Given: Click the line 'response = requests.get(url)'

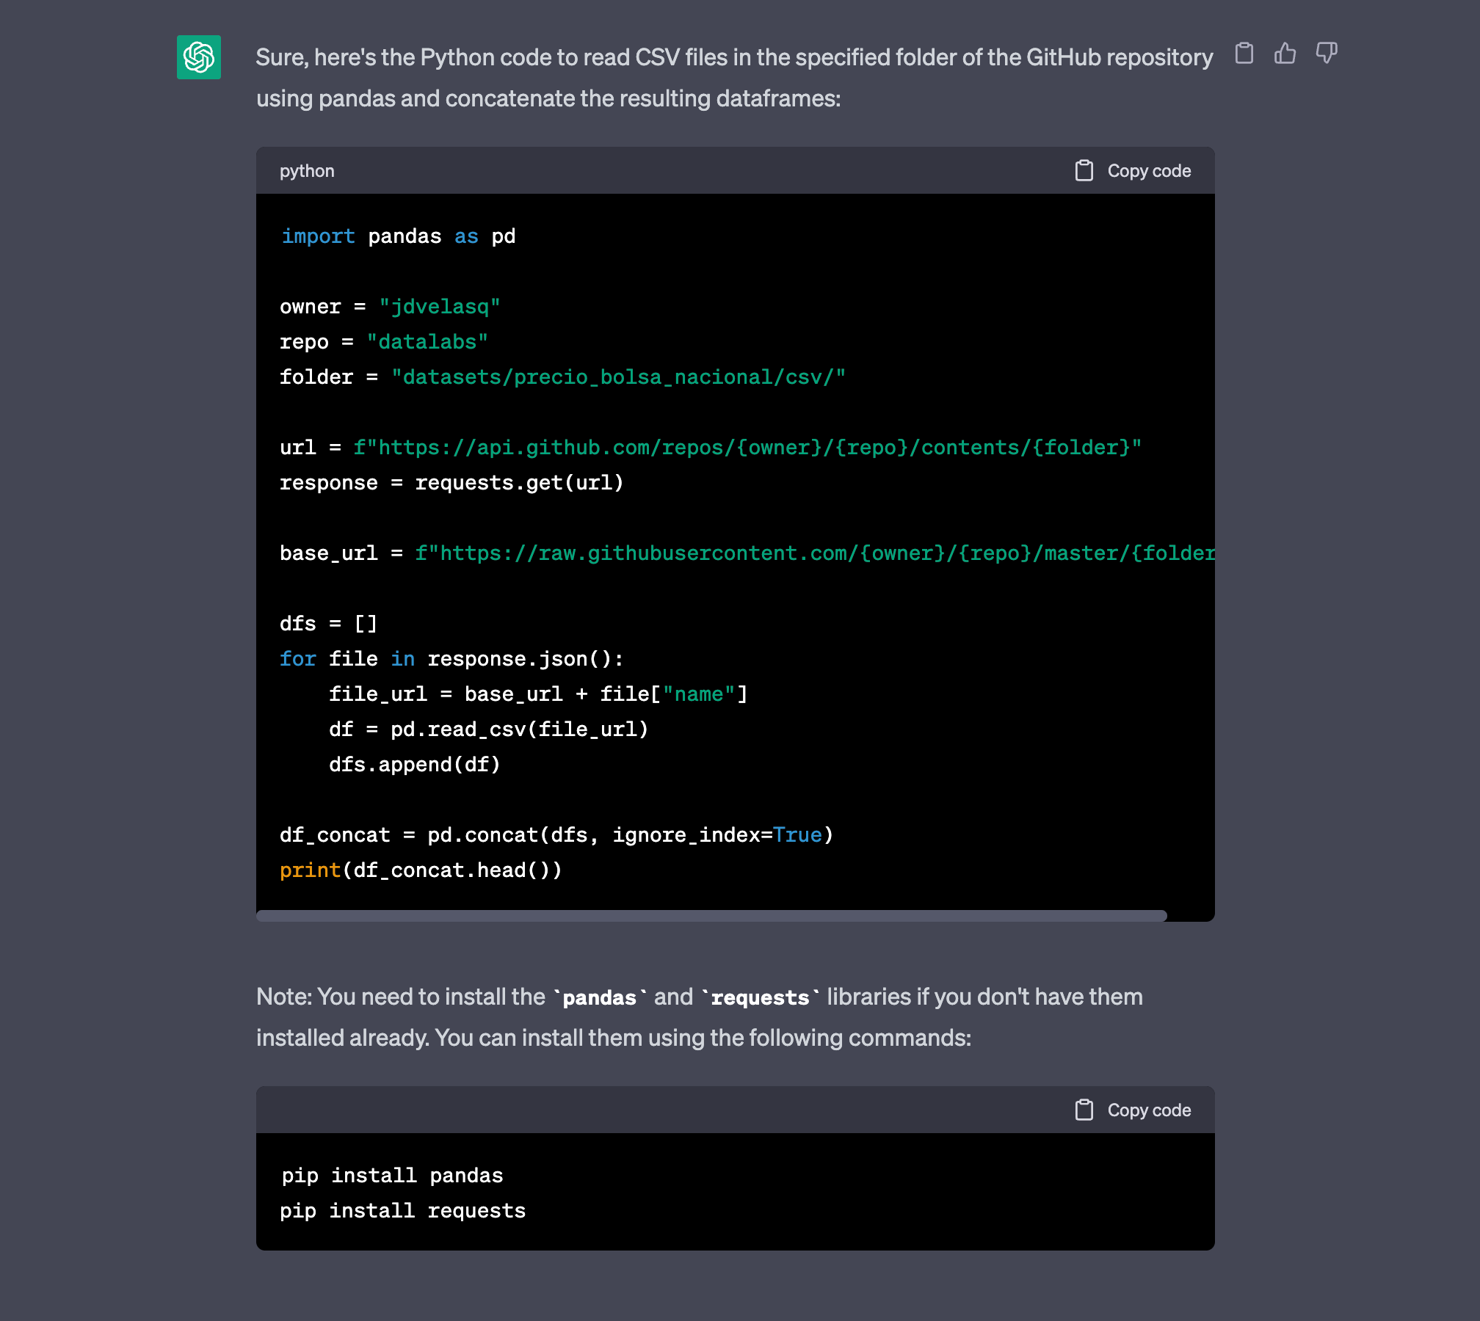Looking at the screenshot, I should 451,483.
